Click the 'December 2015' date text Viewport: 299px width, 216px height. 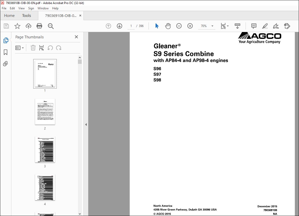pyautogui.click(x=267, y=206)
